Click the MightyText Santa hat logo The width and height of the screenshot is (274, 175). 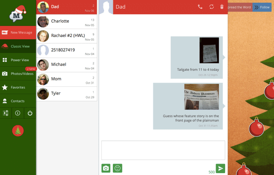[17, 13]
